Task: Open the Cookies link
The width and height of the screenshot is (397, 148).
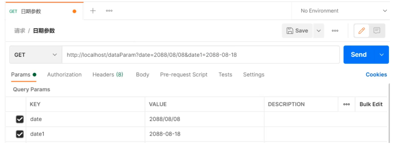Action: click(376, 75)
